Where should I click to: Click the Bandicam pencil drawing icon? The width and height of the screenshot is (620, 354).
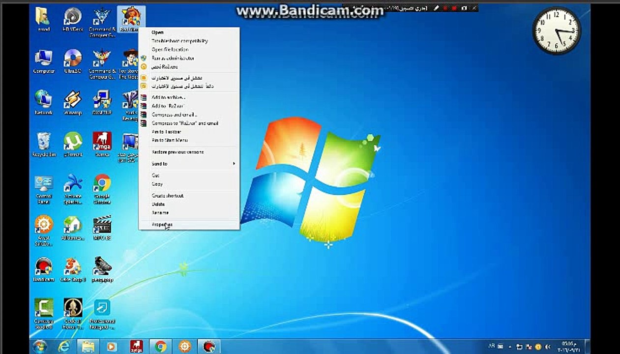(x=436, y=8)
